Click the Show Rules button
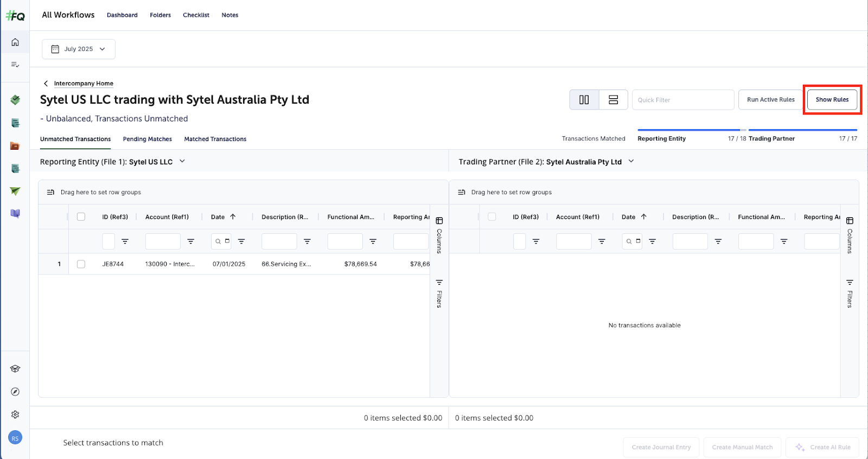868x459 pixels. point(832,100)
